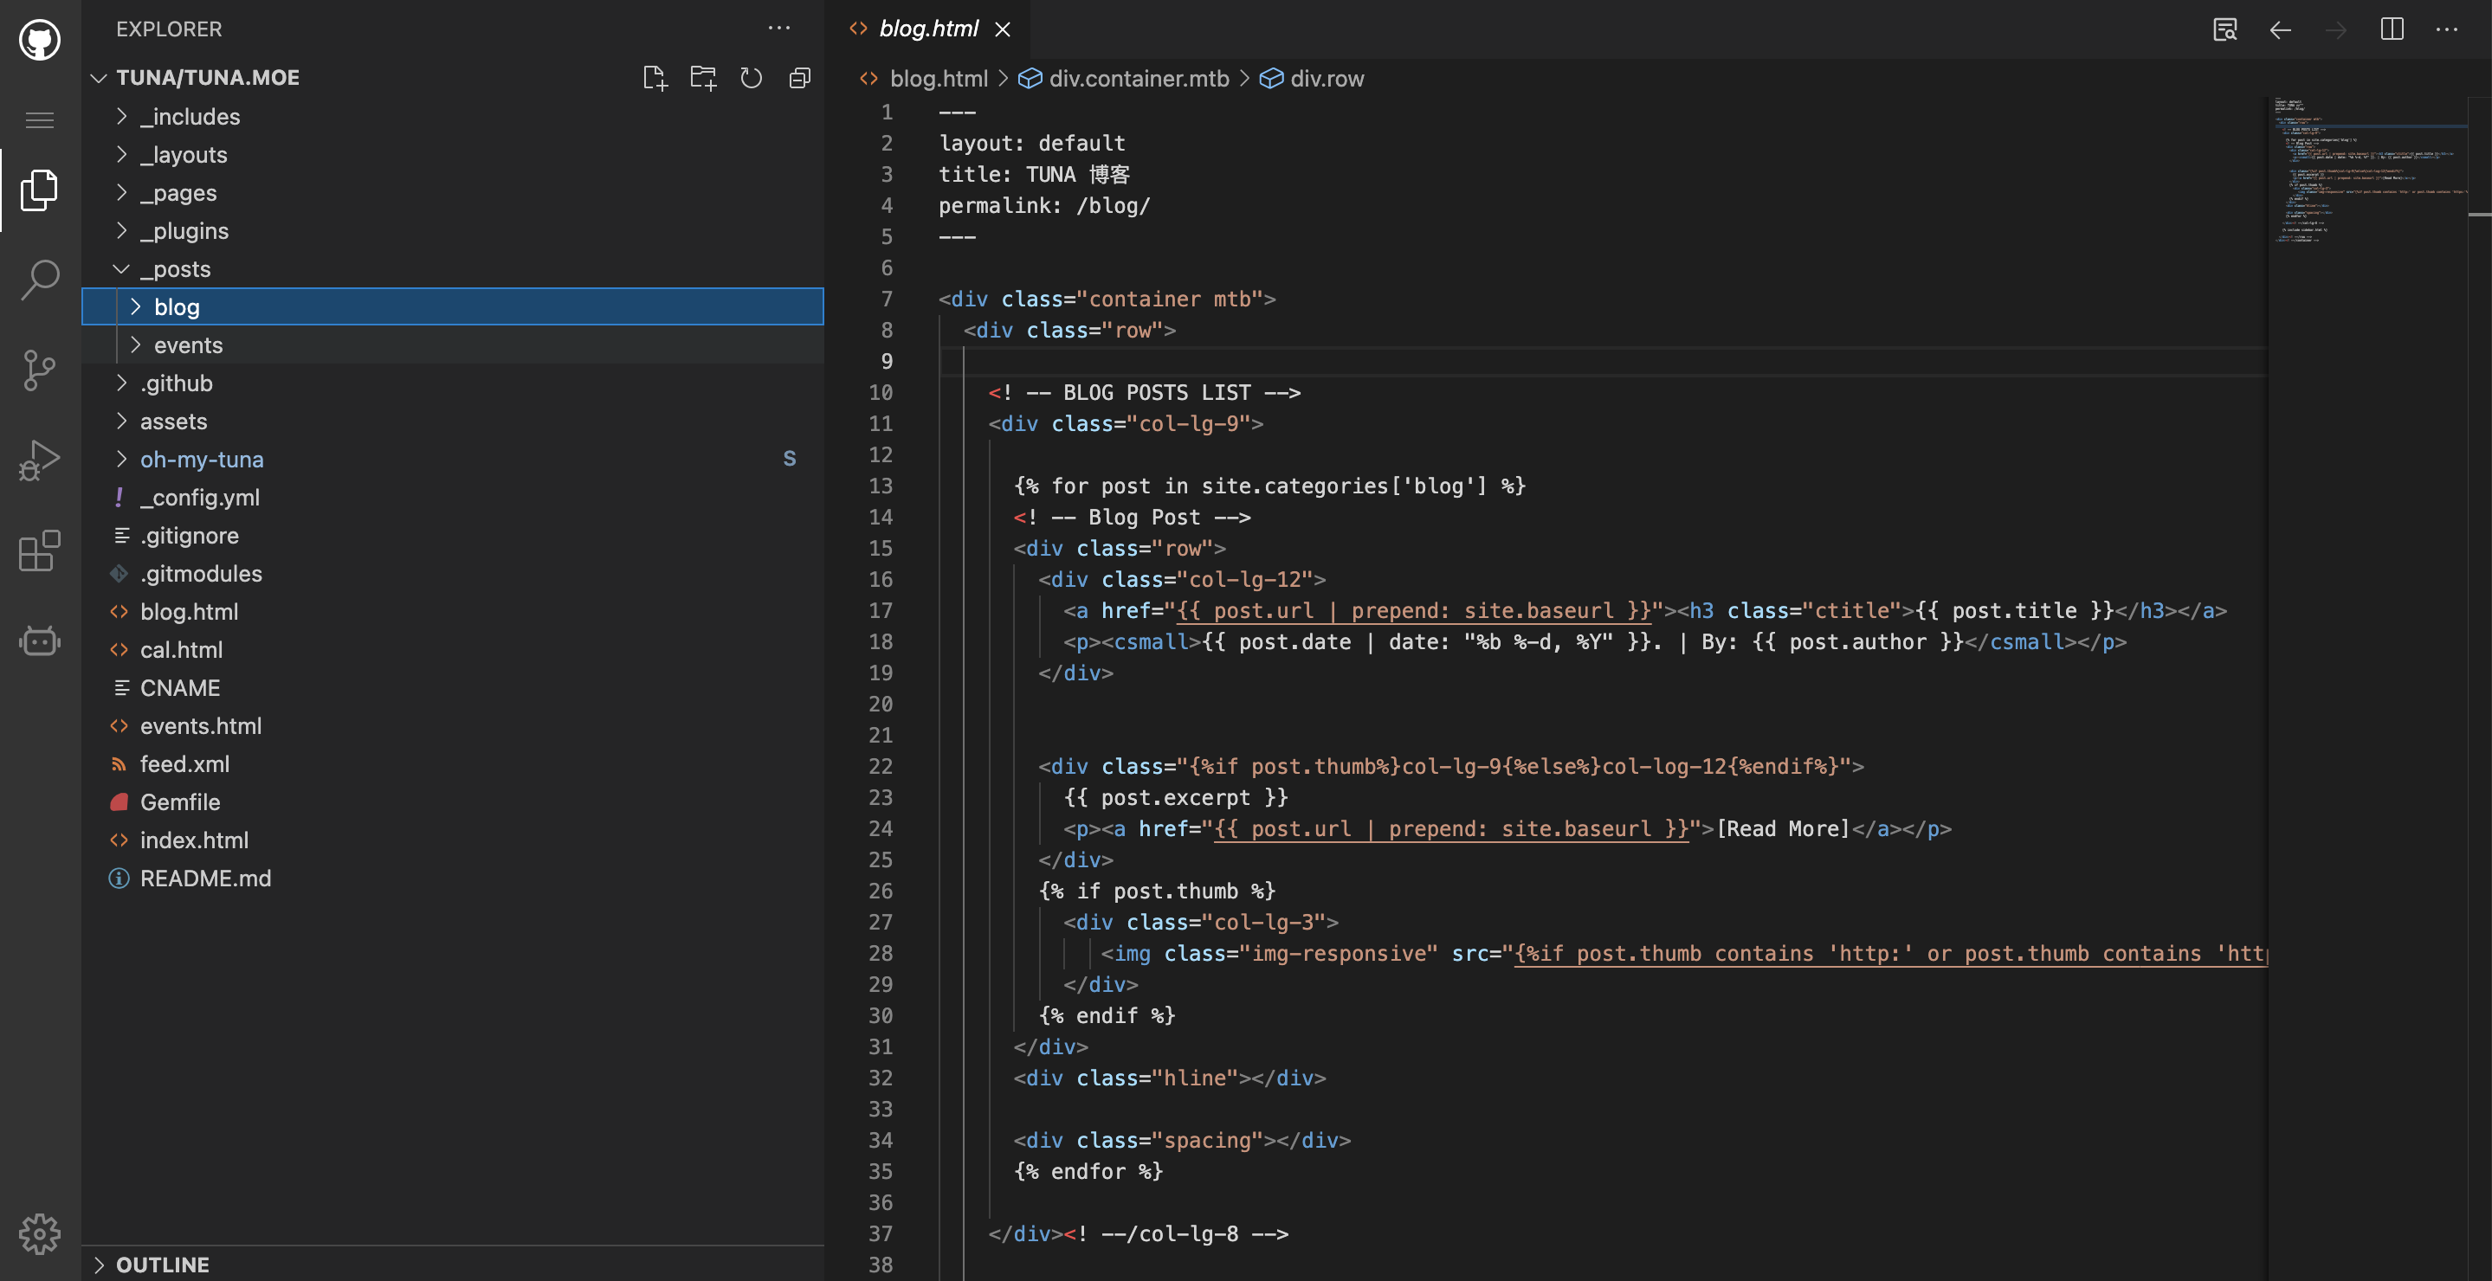Create a new file in explorer
The height and width of the screenshot is (1281, 2492).
[x=655, y=77]
